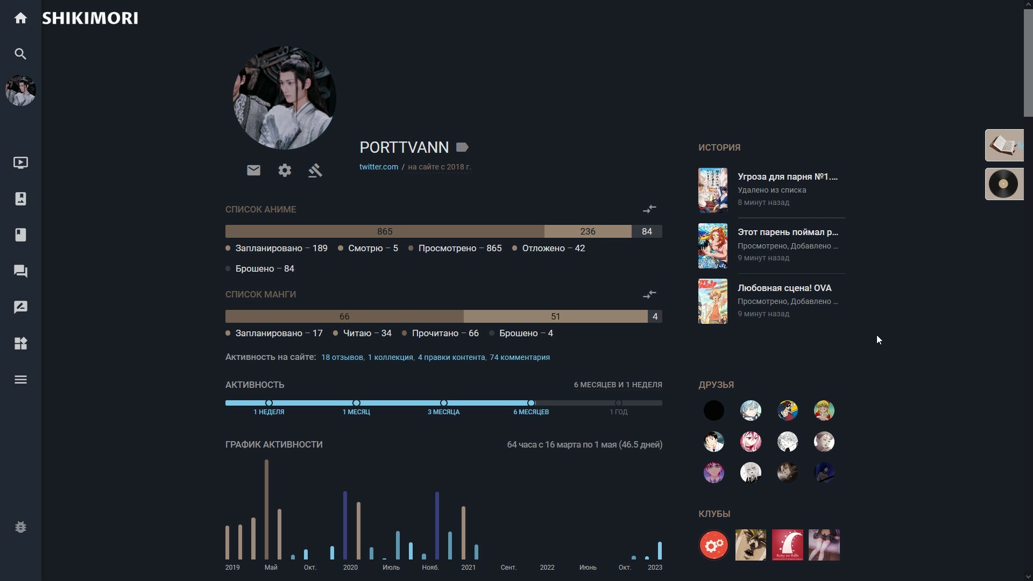Open the twitter.com link
Screen dimensions: 1033x581
pyautogui.click(x=379, y=167)
